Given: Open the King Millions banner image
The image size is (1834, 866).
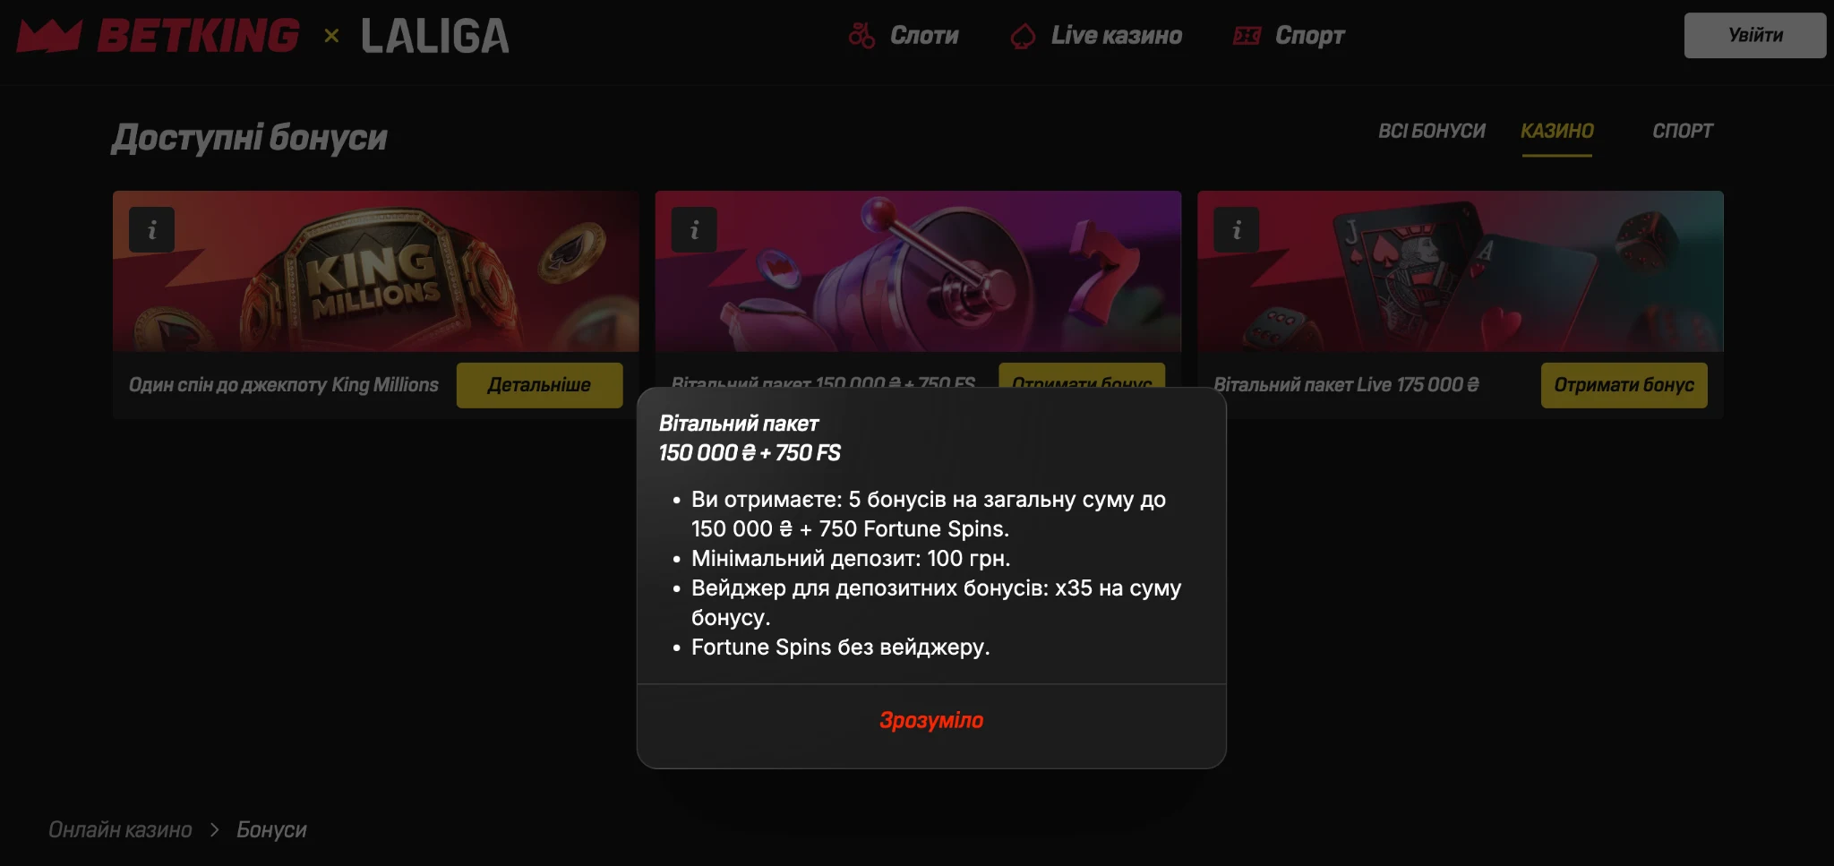Looking at the screenshot, I should (376, 271).
